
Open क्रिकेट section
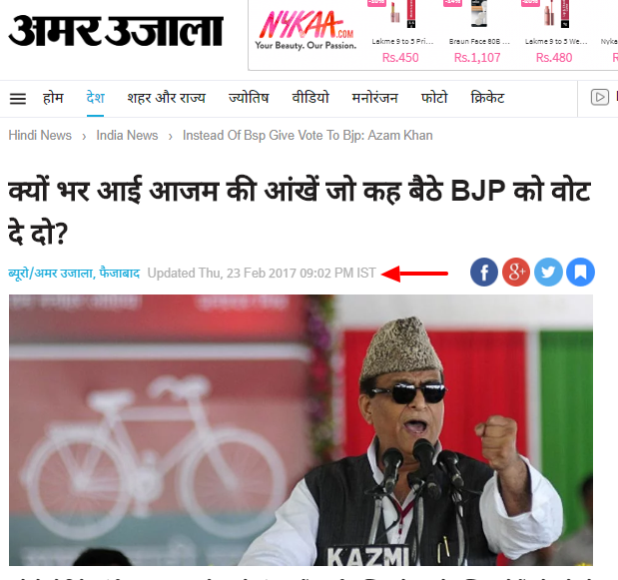tap(487, 98)
